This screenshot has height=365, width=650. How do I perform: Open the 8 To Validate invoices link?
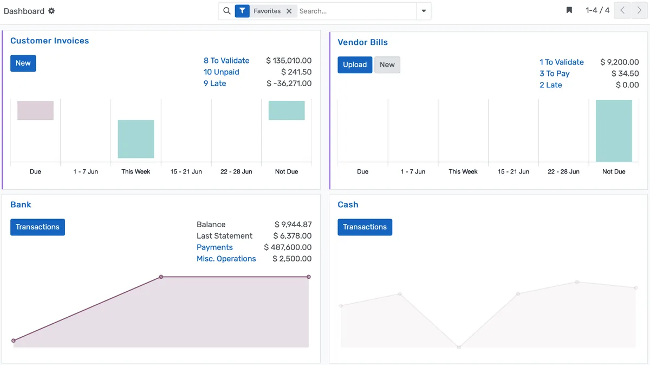pyautogui.click(x=226, y=61)
